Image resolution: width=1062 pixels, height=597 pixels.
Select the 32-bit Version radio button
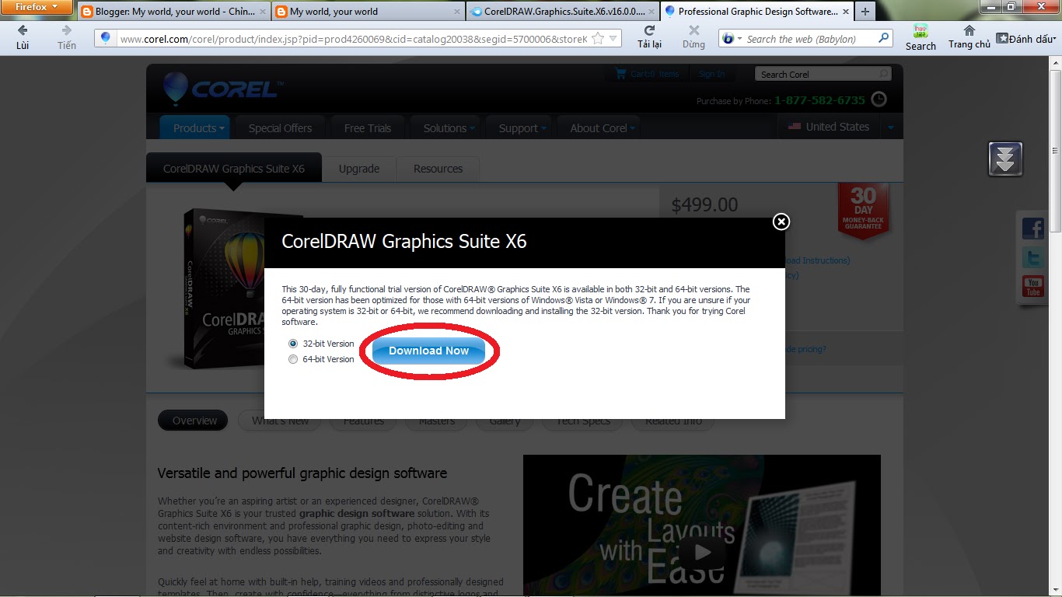[293, 344]
